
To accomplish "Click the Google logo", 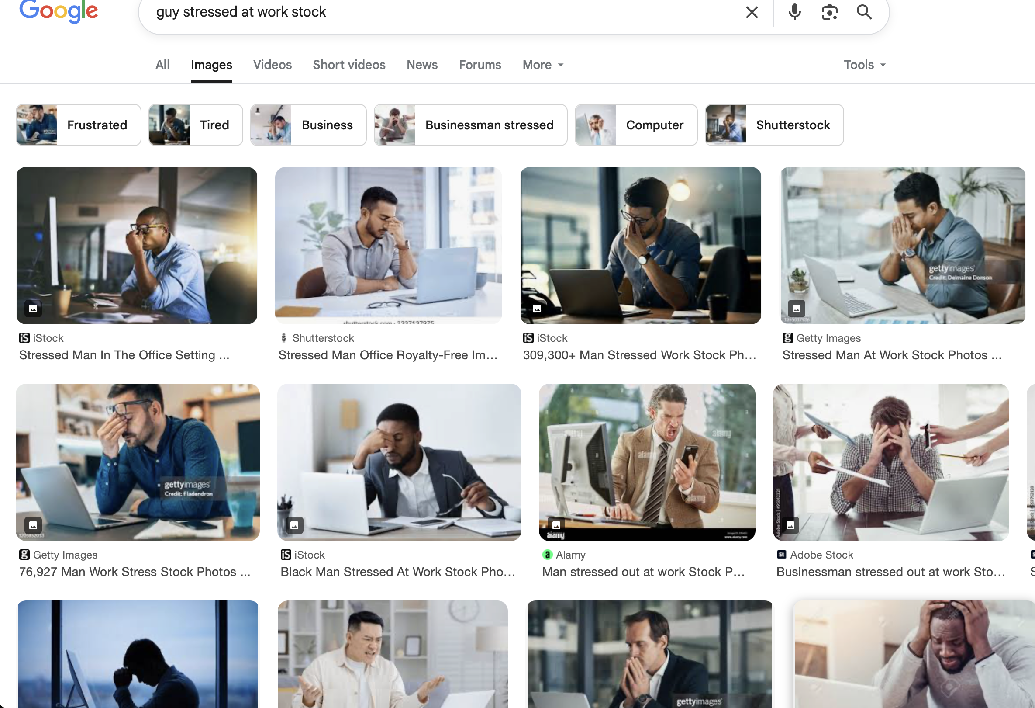I will [59, 11].
